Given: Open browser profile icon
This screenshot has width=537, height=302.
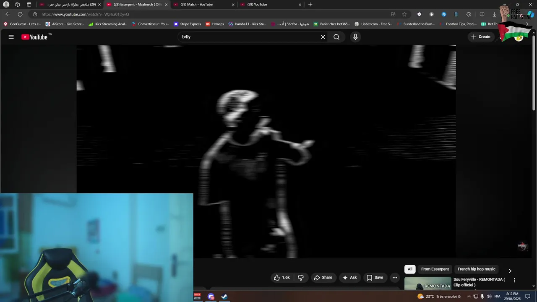Looking at the screenshot, I should pos(6,5).
